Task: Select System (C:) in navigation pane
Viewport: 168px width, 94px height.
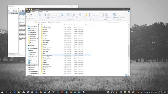Action: point(33,65)
